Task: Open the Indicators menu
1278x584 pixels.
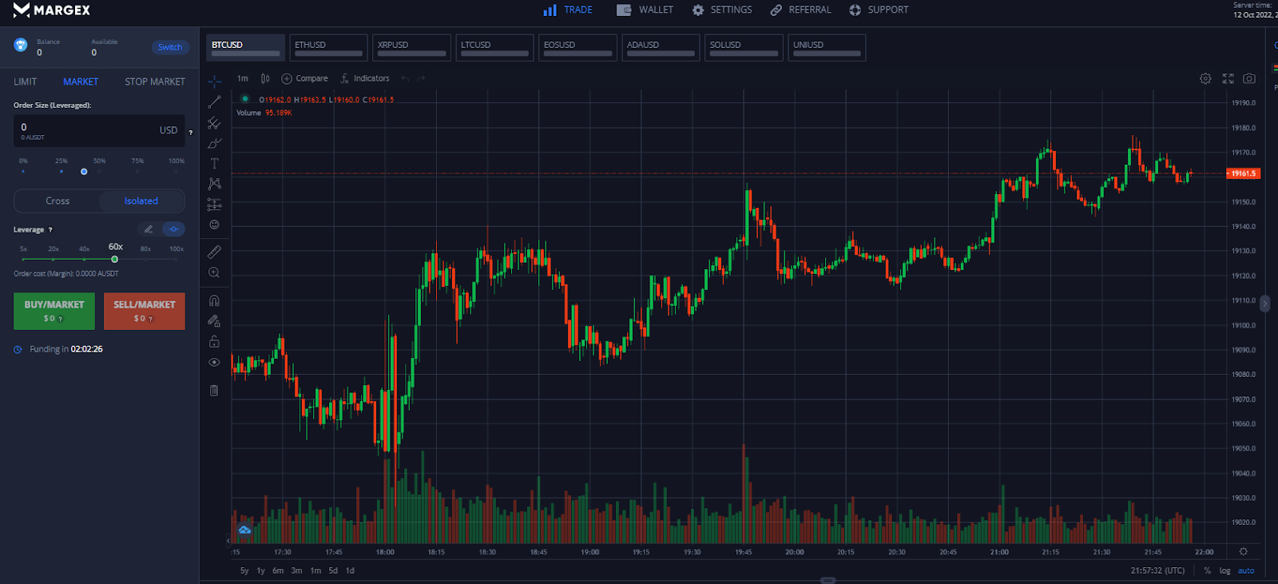Action: 365,78
